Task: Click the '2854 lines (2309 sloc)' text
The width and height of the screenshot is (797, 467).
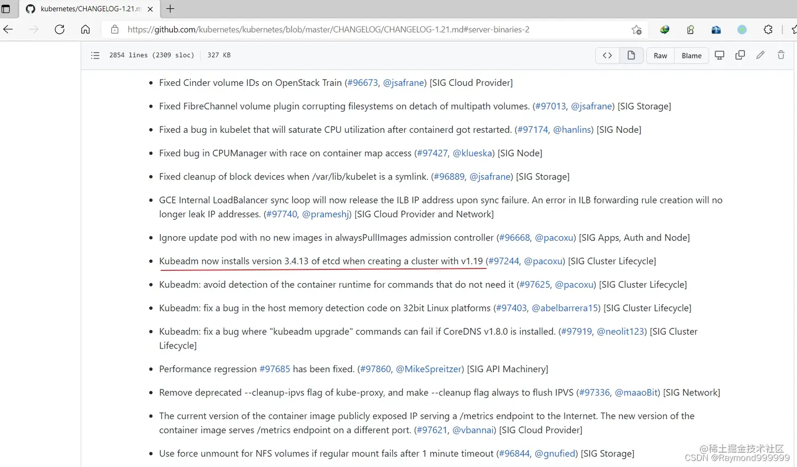Action: [x=151, y=55]
